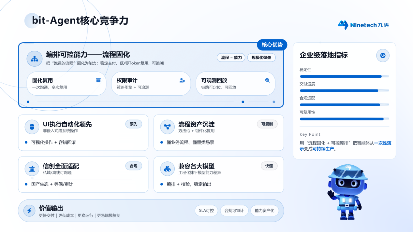This screenshot has width=413, height=232.
Task: Click the user shield icon in 权限审计
Action: (x=182, y=80)
